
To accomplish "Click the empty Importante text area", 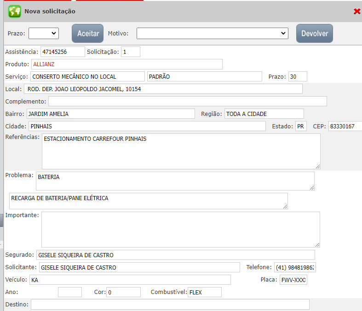I will (180, 230).
